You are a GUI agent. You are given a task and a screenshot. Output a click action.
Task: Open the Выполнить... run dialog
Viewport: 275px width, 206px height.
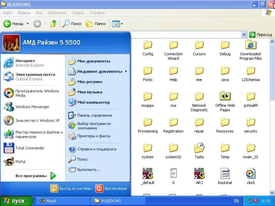[x=98, y=170]
